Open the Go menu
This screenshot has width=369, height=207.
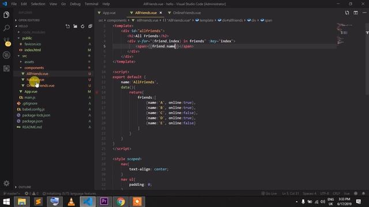coord(63,4)
